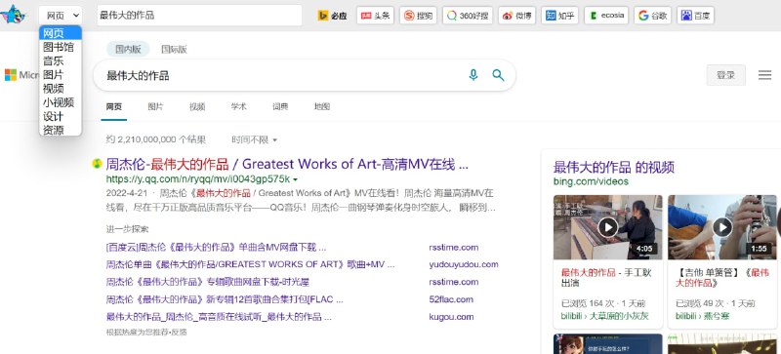Switch search to Zhihu (知乎)
The width and height of the screenshot is (781, 354).
pyautogui.click(x=559, y=16)
